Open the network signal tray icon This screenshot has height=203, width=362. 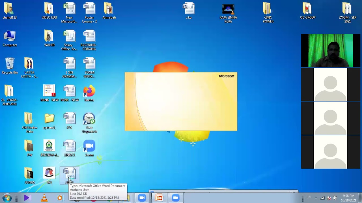322,198
